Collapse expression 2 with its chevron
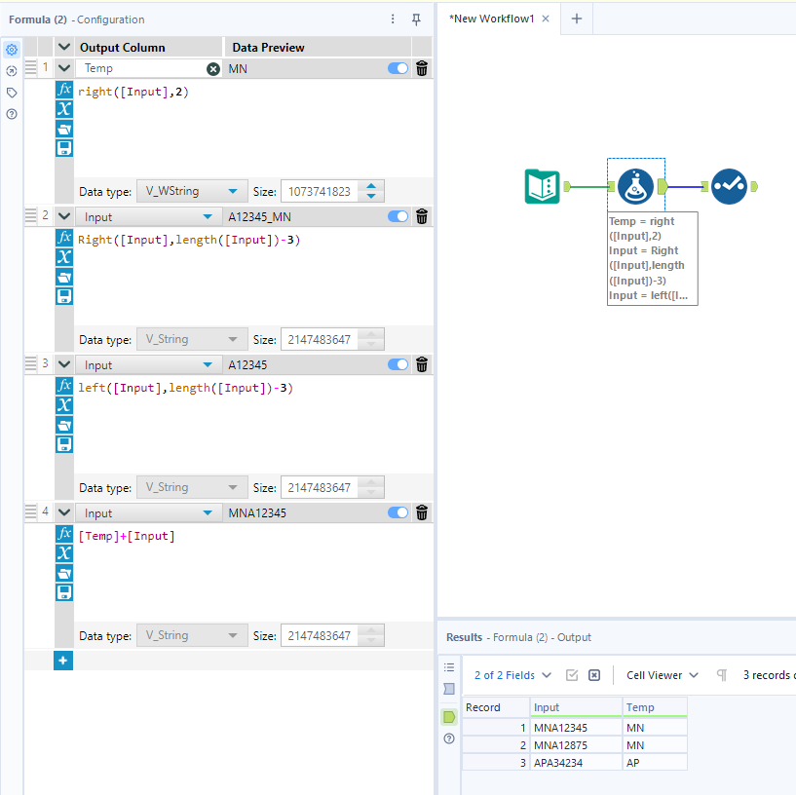 pos(64,215)
